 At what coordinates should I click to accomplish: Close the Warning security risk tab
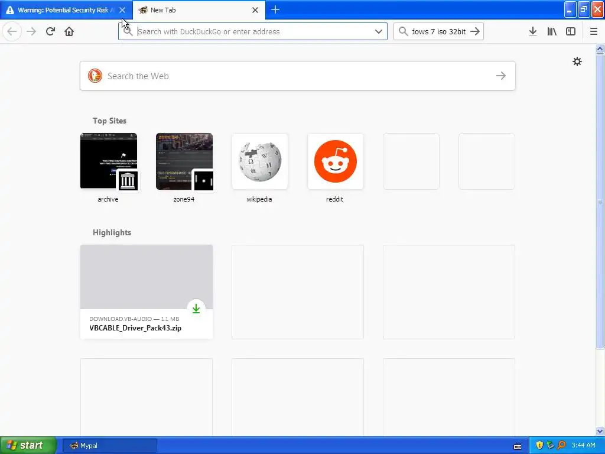coord(122,10)
